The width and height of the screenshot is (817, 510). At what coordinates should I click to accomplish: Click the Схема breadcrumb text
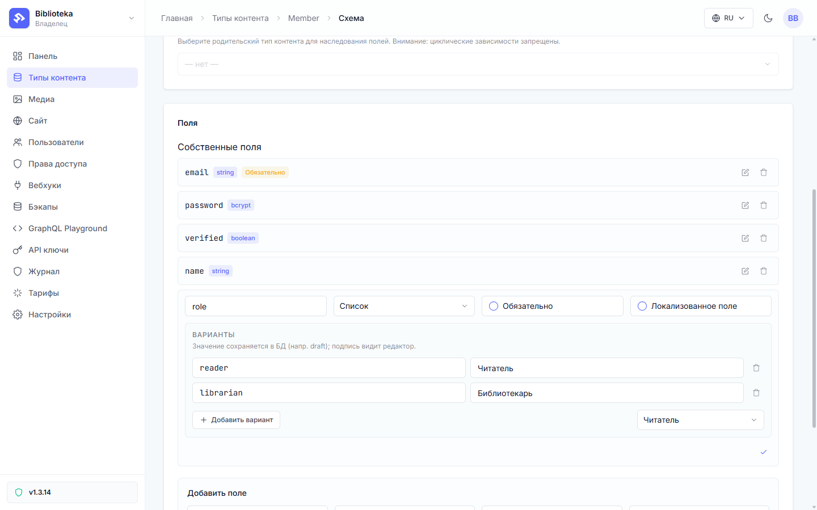tap(351, 18)
